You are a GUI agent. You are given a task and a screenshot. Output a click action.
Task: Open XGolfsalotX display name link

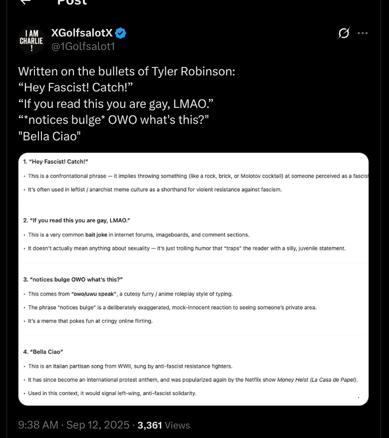tap(82, 33)
